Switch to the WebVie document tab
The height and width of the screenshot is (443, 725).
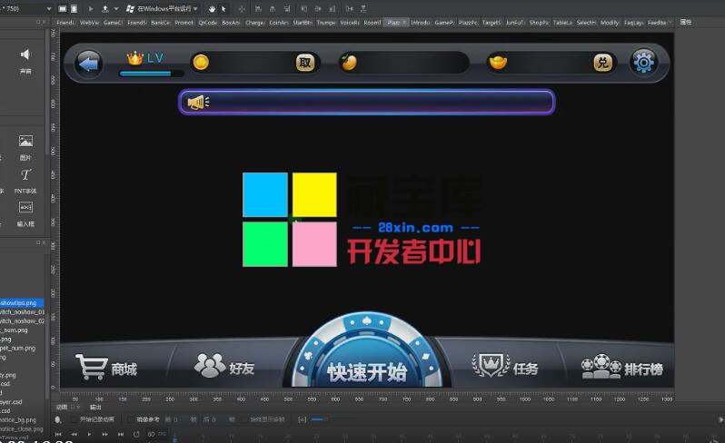(89, 22)
